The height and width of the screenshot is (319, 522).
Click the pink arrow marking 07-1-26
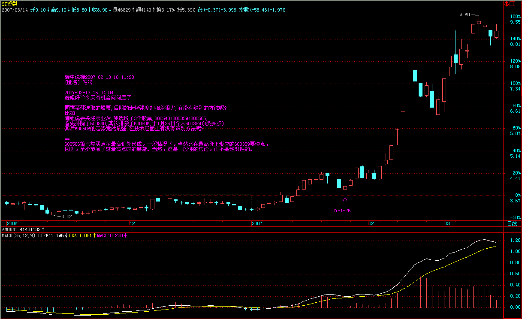[344, 201]
